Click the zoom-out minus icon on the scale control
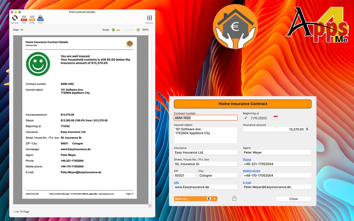The image size is (354, 221). click(113, 30)
